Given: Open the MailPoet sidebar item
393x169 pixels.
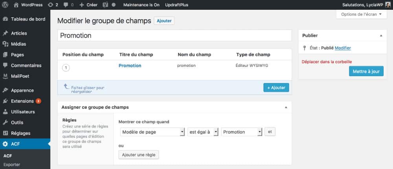Looking at the screenshot, I should 20,76.
